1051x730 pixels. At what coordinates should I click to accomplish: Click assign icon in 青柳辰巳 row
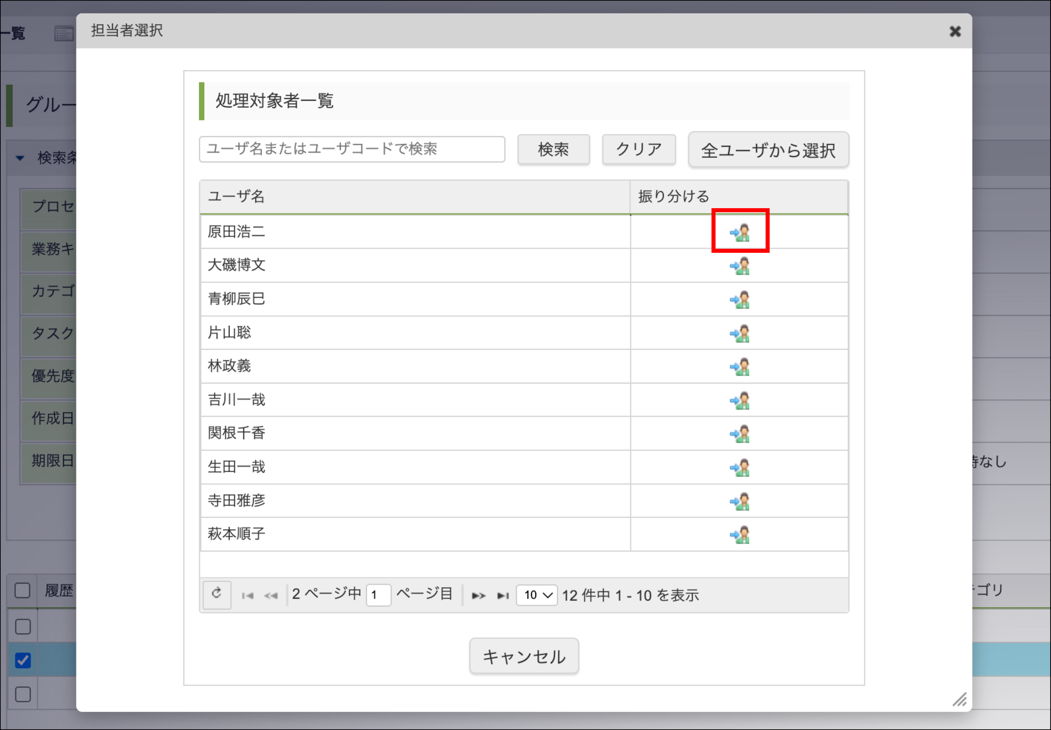pyautogui.click(x=740, y=299)
